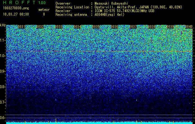Click the Receiving Location label
195x124 pixels.
tap(72, 7)
